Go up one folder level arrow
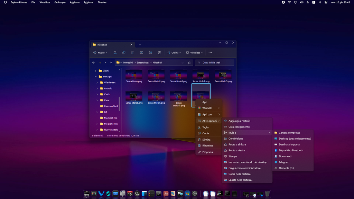The image size is (354, 199). pyautogui.click(x=111, y=63)
